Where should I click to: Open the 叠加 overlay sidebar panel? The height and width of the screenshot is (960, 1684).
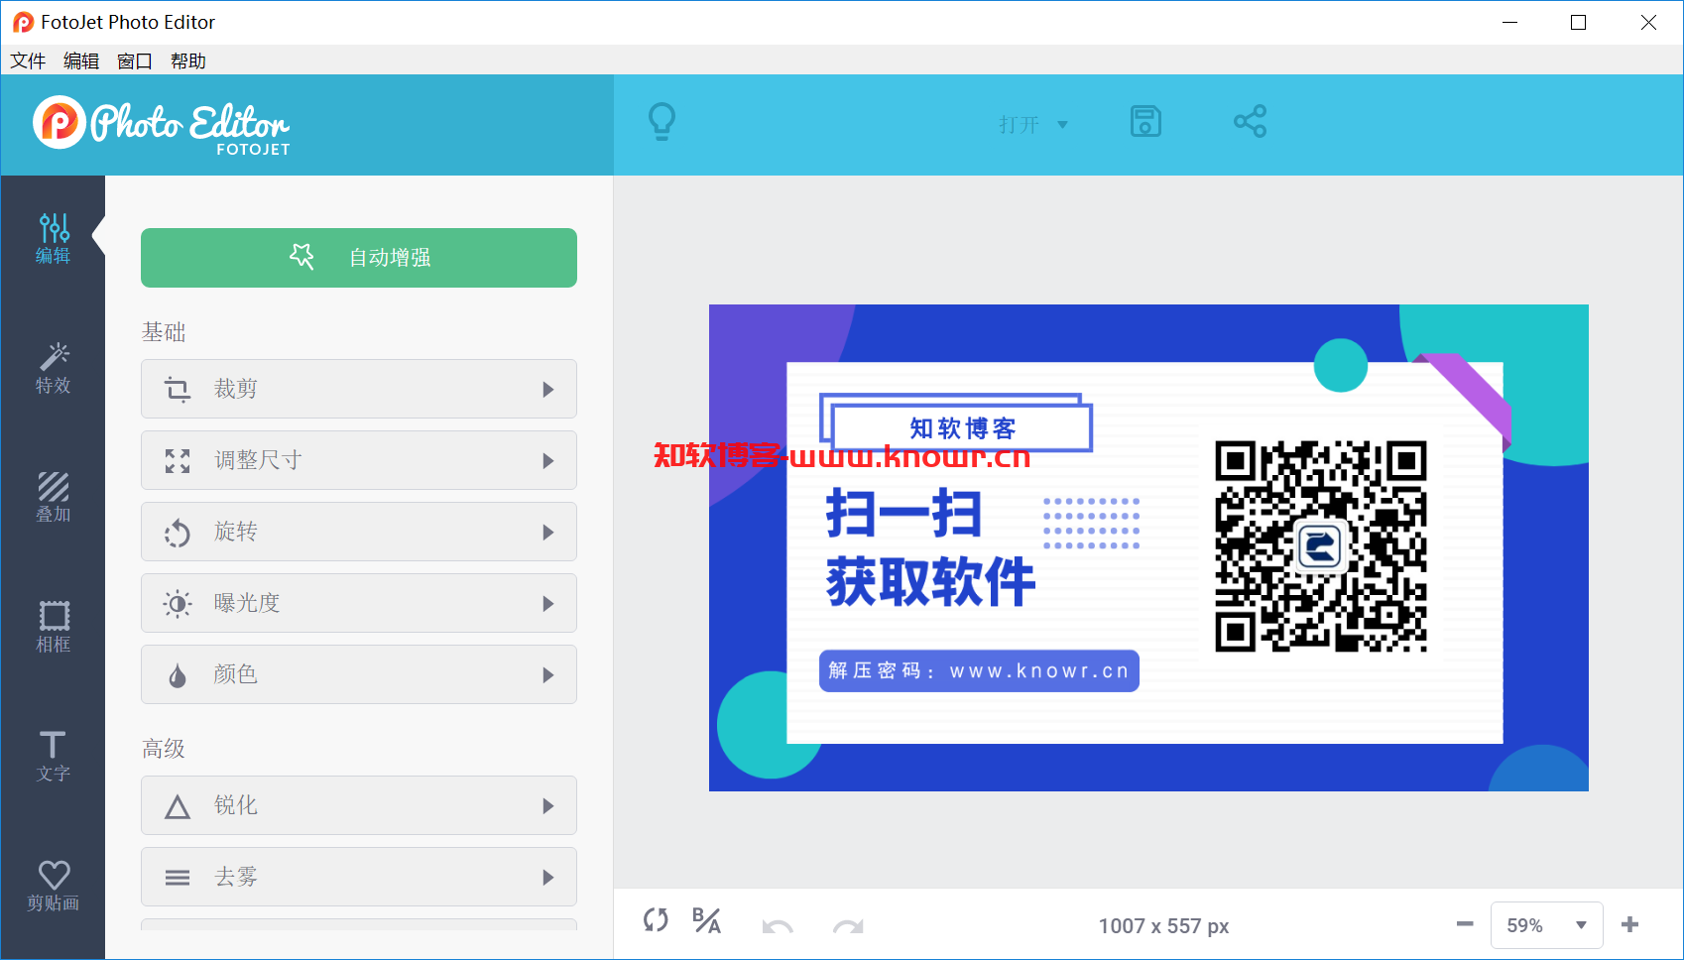54,498
